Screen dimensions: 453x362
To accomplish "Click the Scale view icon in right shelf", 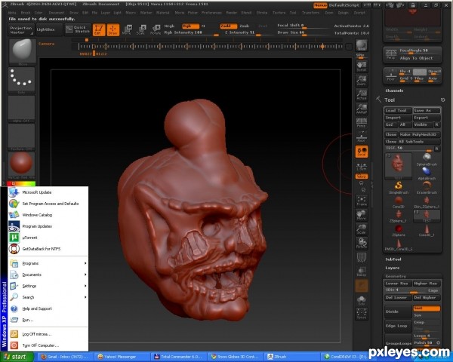I will pyautogui.click(x=362, y=229).
